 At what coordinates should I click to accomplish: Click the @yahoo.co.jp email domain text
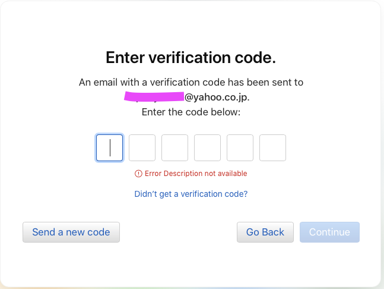click(x=221, y=97)
